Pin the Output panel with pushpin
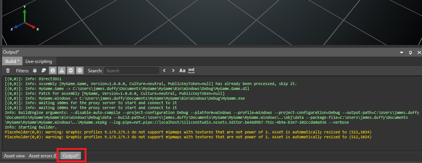422x163 pixels. [410, 52]
